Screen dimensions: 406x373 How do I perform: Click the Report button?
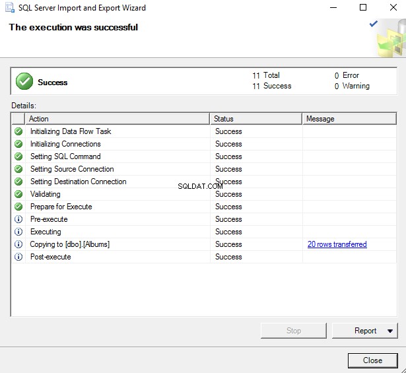[365, 331]
